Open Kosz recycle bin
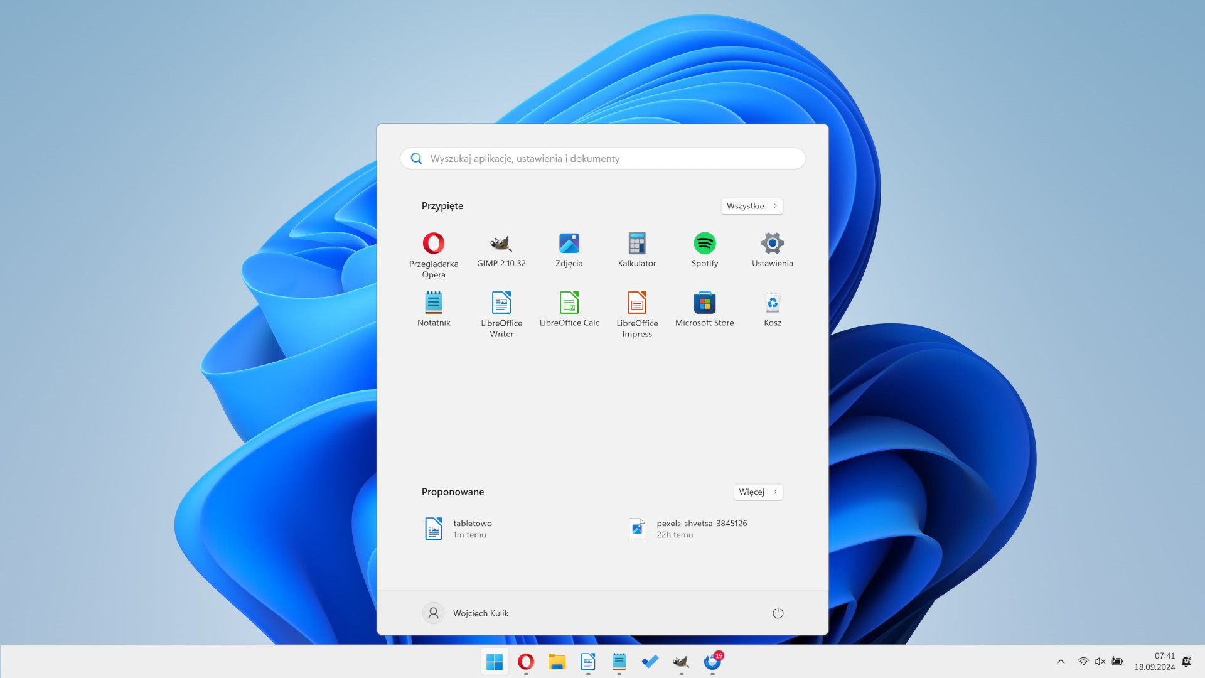1205x678 pixels. click(x=773, y=309)
